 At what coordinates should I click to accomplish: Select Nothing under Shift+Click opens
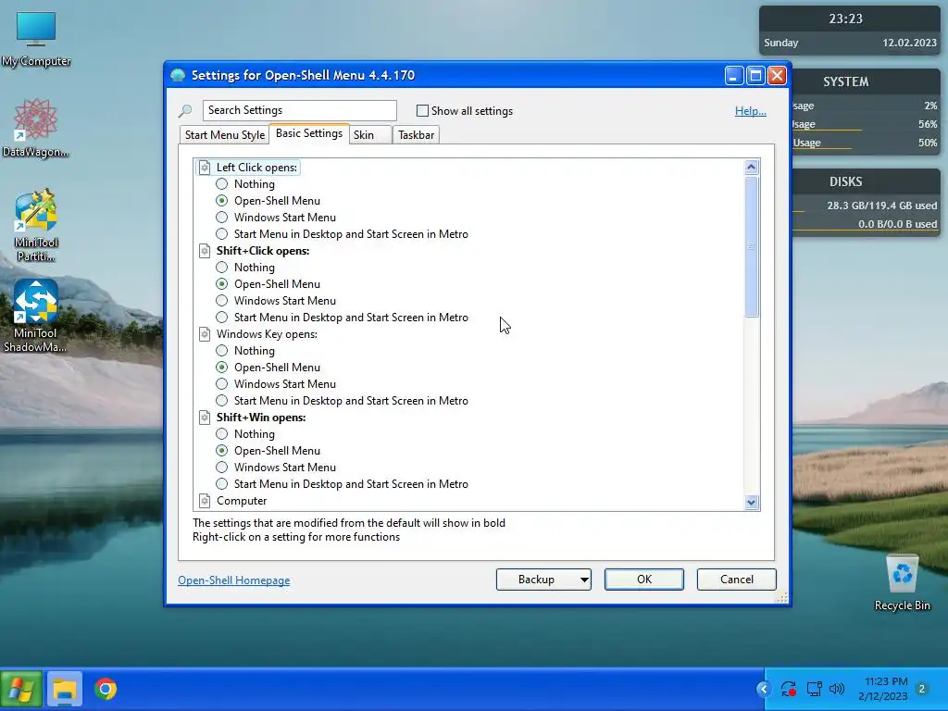tap(222, 268)
